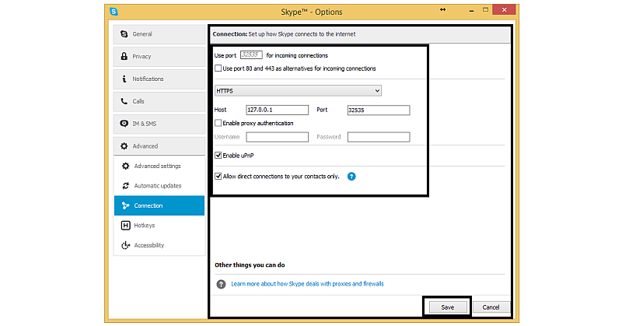Open the HTTPS proxy type dropdown
The width and height of the screenshot is (622, 326).
298,91
